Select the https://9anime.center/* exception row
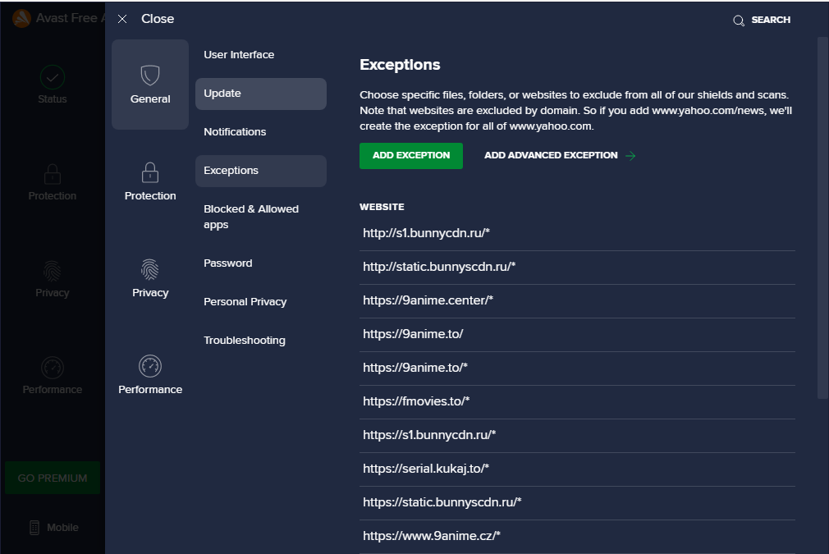This screenshot has width=829, height=554. pos(577,300)
